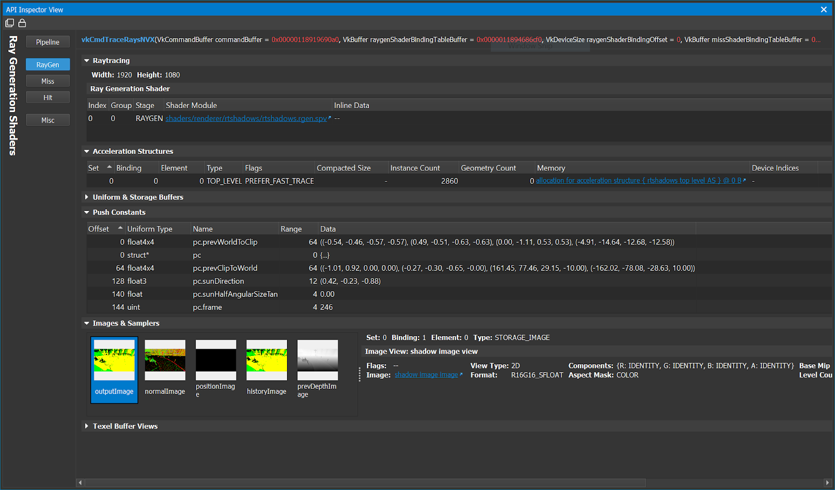Click the Shader Module column header

[x=248, y=105]
